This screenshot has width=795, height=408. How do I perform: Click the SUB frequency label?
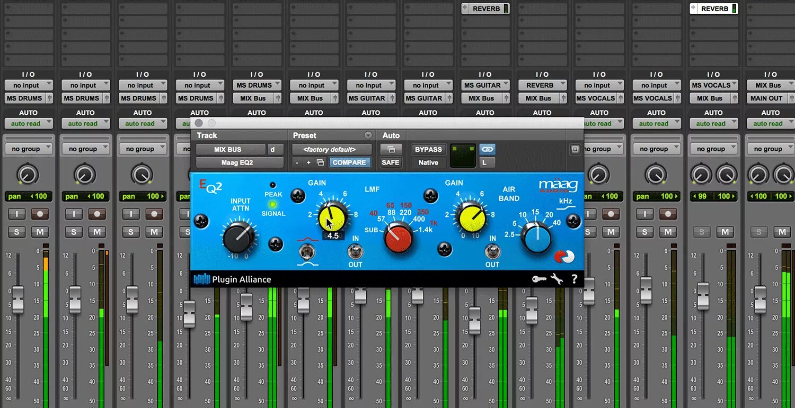[371, 230]
